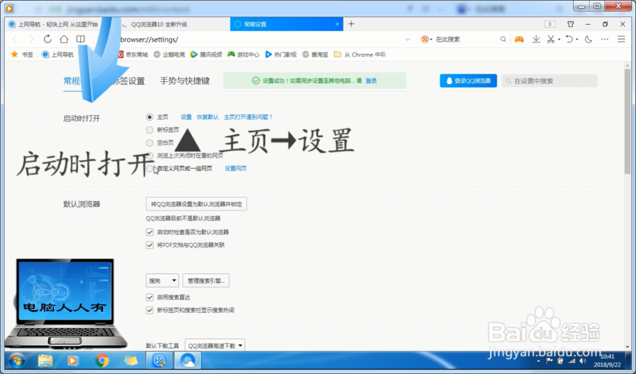Open the QQ浏览器高速下载 download tool dropdown

pyautogui.click(x=214, y=345)
